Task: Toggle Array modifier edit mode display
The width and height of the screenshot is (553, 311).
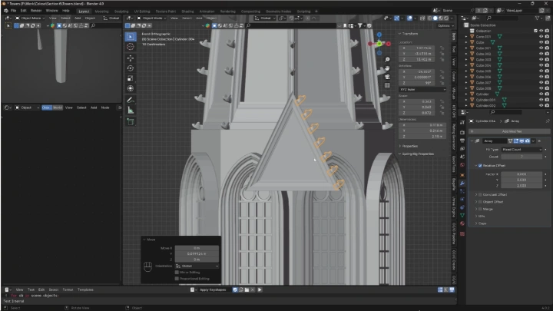Action: (516, 141)
